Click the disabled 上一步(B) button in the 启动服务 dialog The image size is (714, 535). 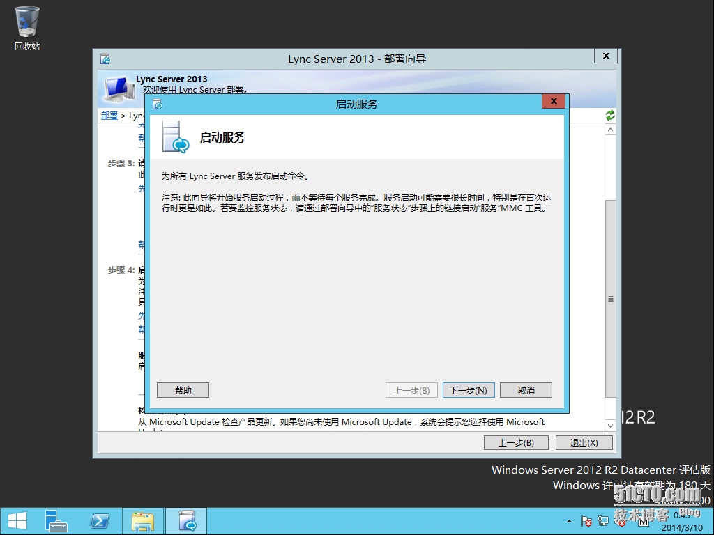click(411, 390)
